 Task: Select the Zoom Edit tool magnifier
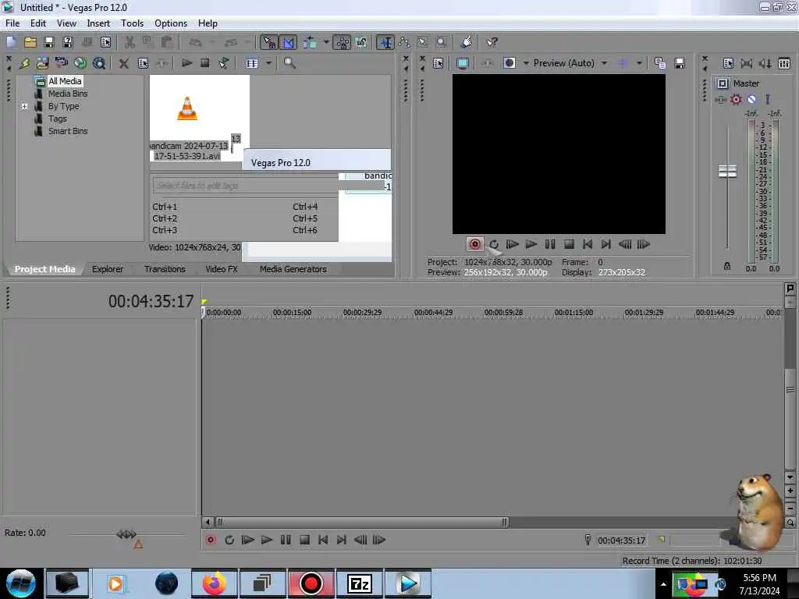[x=442, y=42]
